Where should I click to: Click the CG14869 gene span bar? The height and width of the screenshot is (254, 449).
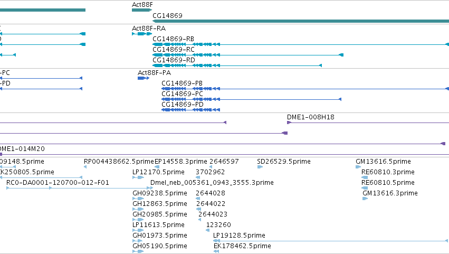point(301,21)
